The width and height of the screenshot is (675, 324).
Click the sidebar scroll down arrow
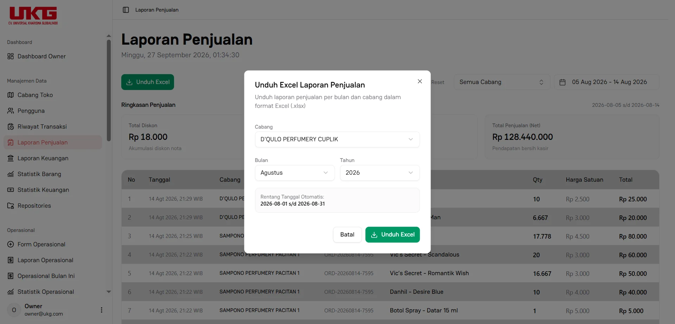point(109,292)
